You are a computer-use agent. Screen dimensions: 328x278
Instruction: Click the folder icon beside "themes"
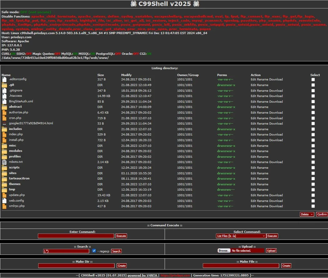(4, 184)
